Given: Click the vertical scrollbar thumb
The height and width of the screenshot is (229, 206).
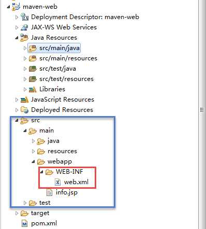Looking at the screenshot, I should coord(202,110).
